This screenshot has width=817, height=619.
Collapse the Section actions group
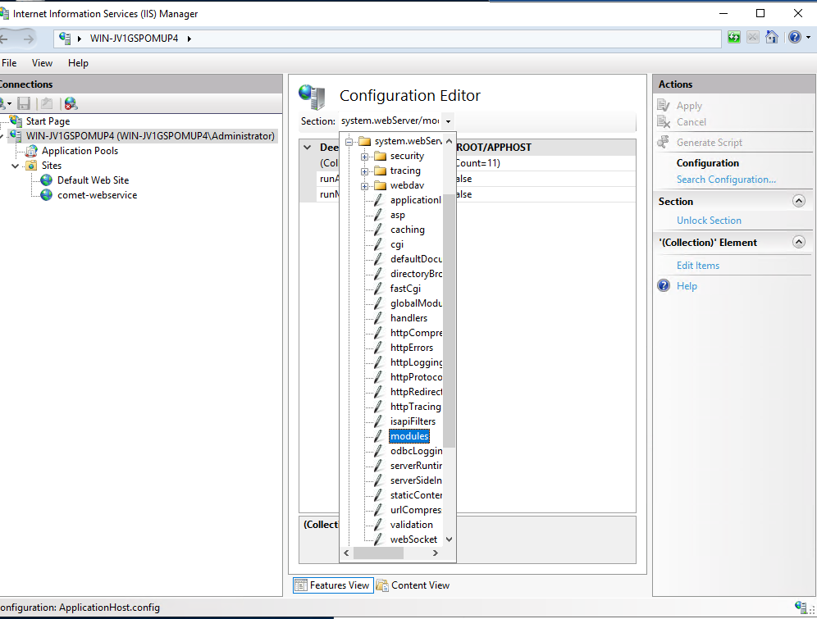tap(798, 201)
